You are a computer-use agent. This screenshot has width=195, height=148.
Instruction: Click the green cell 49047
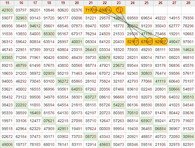coord(174,42)
